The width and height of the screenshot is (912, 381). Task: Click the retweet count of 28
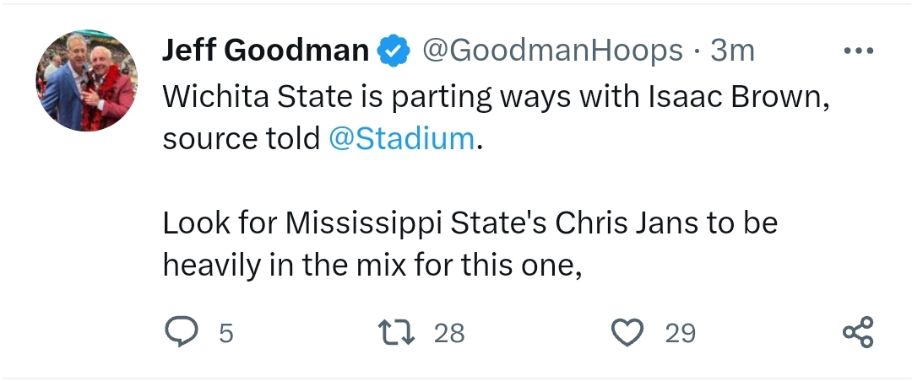click(x=449, y=334)
